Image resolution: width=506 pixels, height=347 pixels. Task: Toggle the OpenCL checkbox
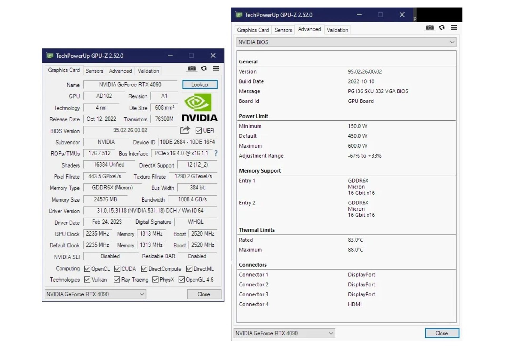(87, 269)
